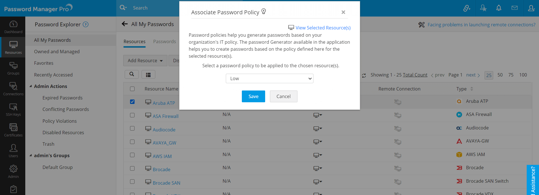This screenshot has width=539, height=195.
Task: Expand the Add Resource dropdown
Action: tap(145, 61)
